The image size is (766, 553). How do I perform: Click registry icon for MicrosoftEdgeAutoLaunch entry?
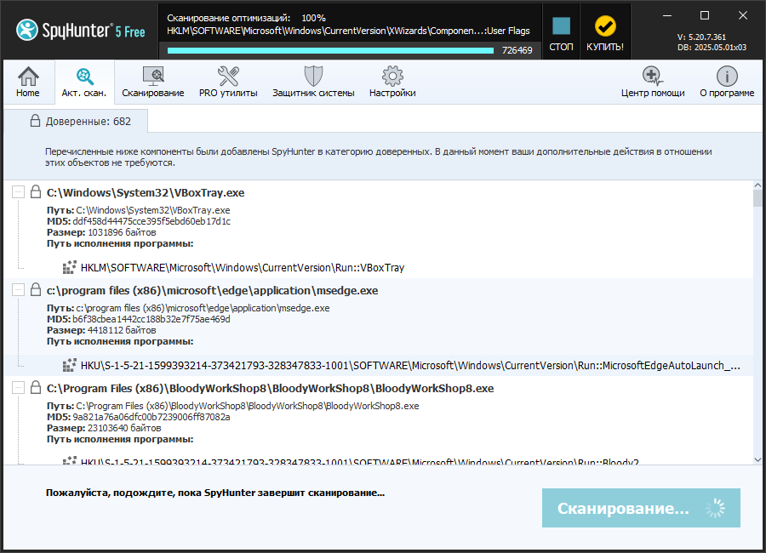tap(70, 365)
